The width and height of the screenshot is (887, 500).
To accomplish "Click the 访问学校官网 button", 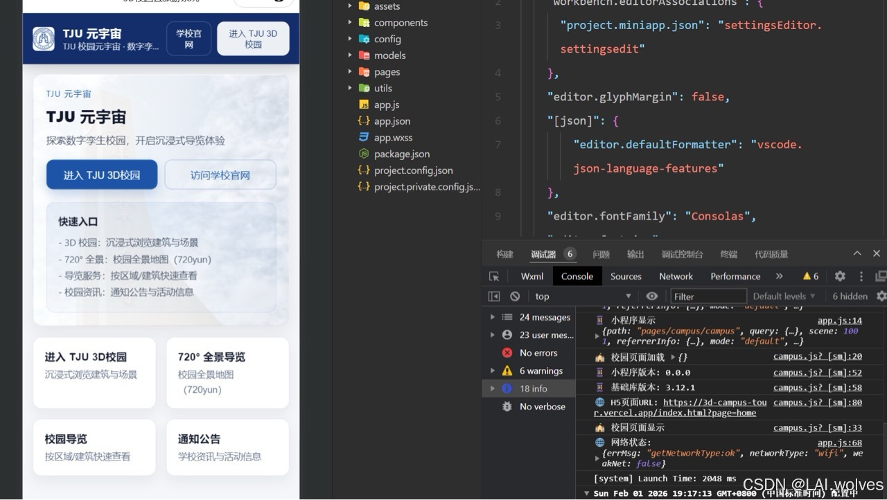I will point(220,175).
